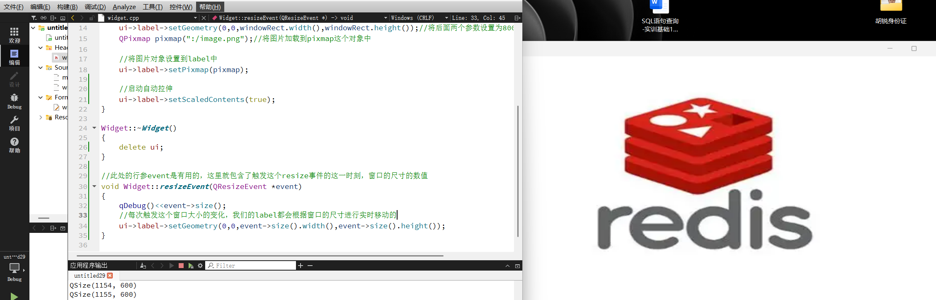Select the header file under Headers
The height and width of the screenshot is (300, 936).
click(61, 58)
